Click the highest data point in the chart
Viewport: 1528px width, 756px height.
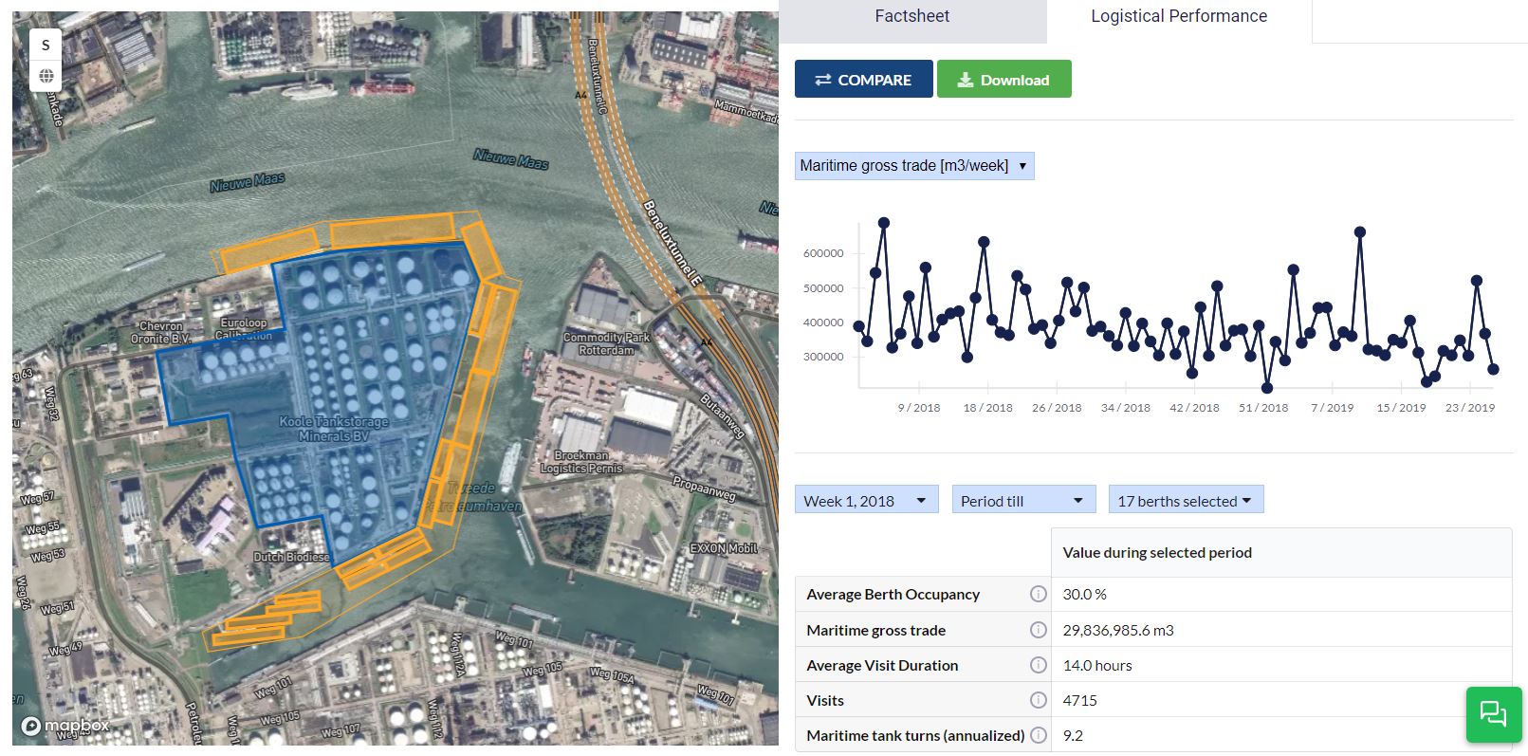(x=884, y=224)
